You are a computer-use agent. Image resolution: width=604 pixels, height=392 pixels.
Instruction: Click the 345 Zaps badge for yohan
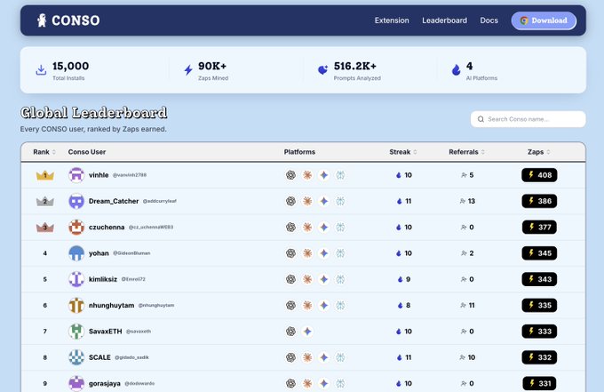pos(539,253)
